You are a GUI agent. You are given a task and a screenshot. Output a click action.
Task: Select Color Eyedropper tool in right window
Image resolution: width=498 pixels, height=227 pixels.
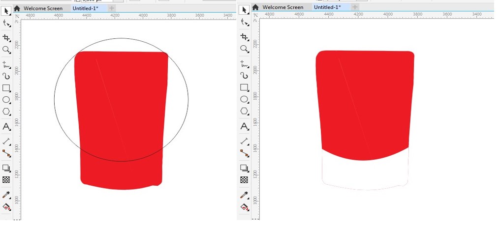pos(244,195)
